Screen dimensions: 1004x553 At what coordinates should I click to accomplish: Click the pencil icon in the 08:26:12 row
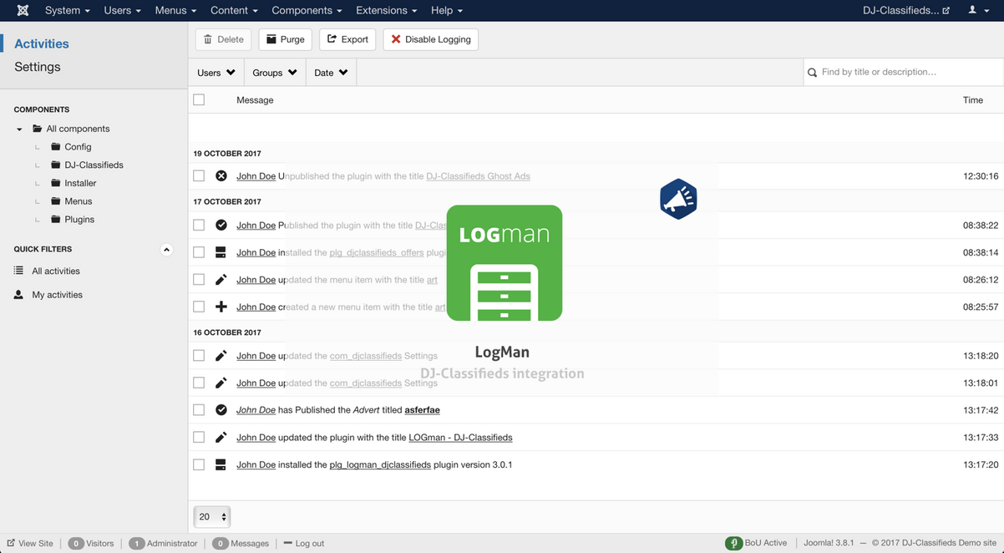(x=221, y=280)
